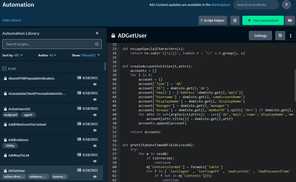Fold code block at line 48
296x182 pixels.
pyautogui.click(x=118, y=115)
